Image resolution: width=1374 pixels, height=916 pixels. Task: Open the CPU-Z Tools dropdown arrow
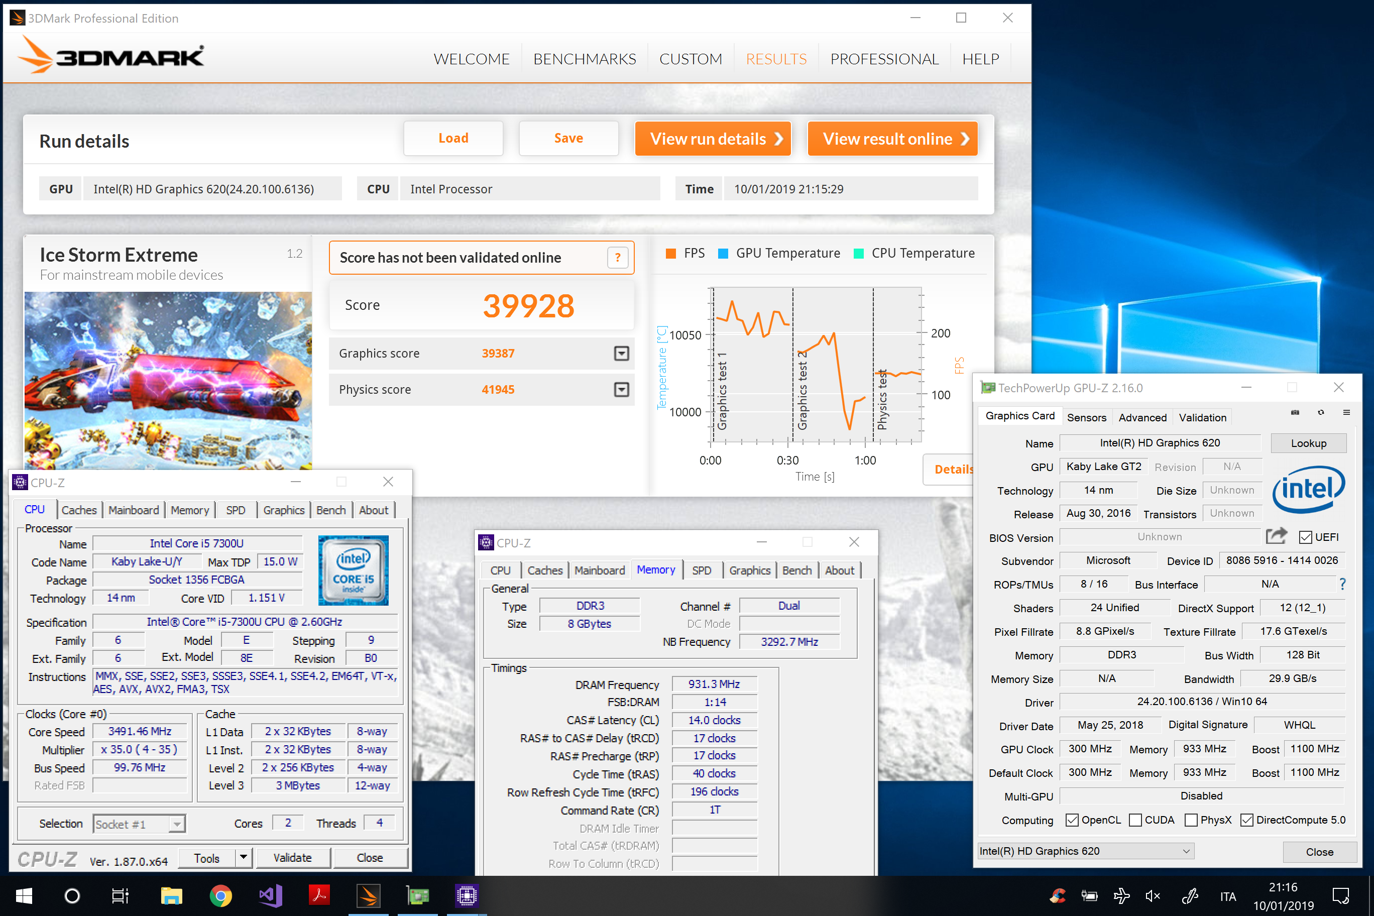tap(244, 857)
